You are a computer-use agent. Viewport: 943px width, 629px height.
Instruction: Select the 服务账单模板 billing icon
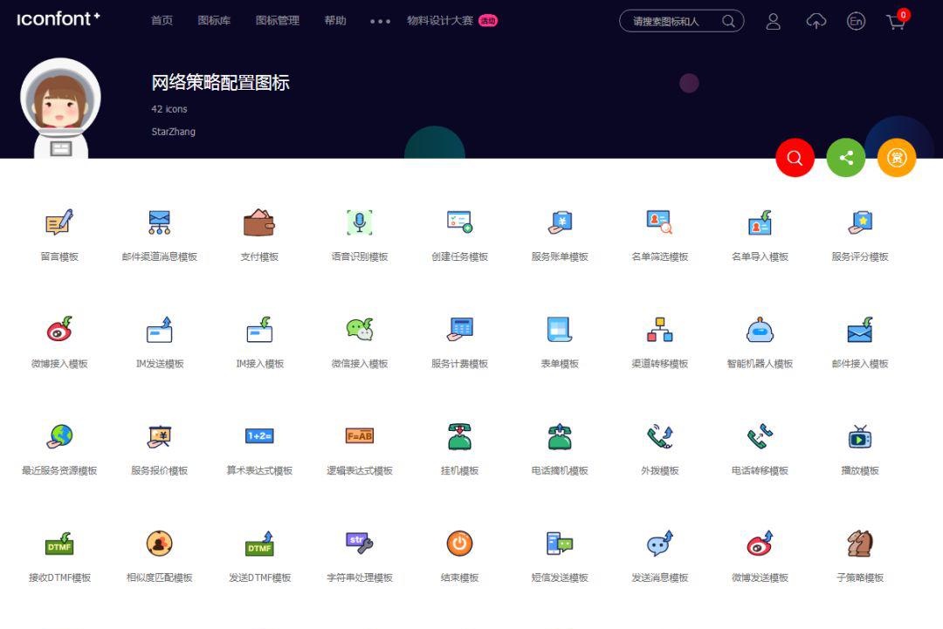[560, 222]
